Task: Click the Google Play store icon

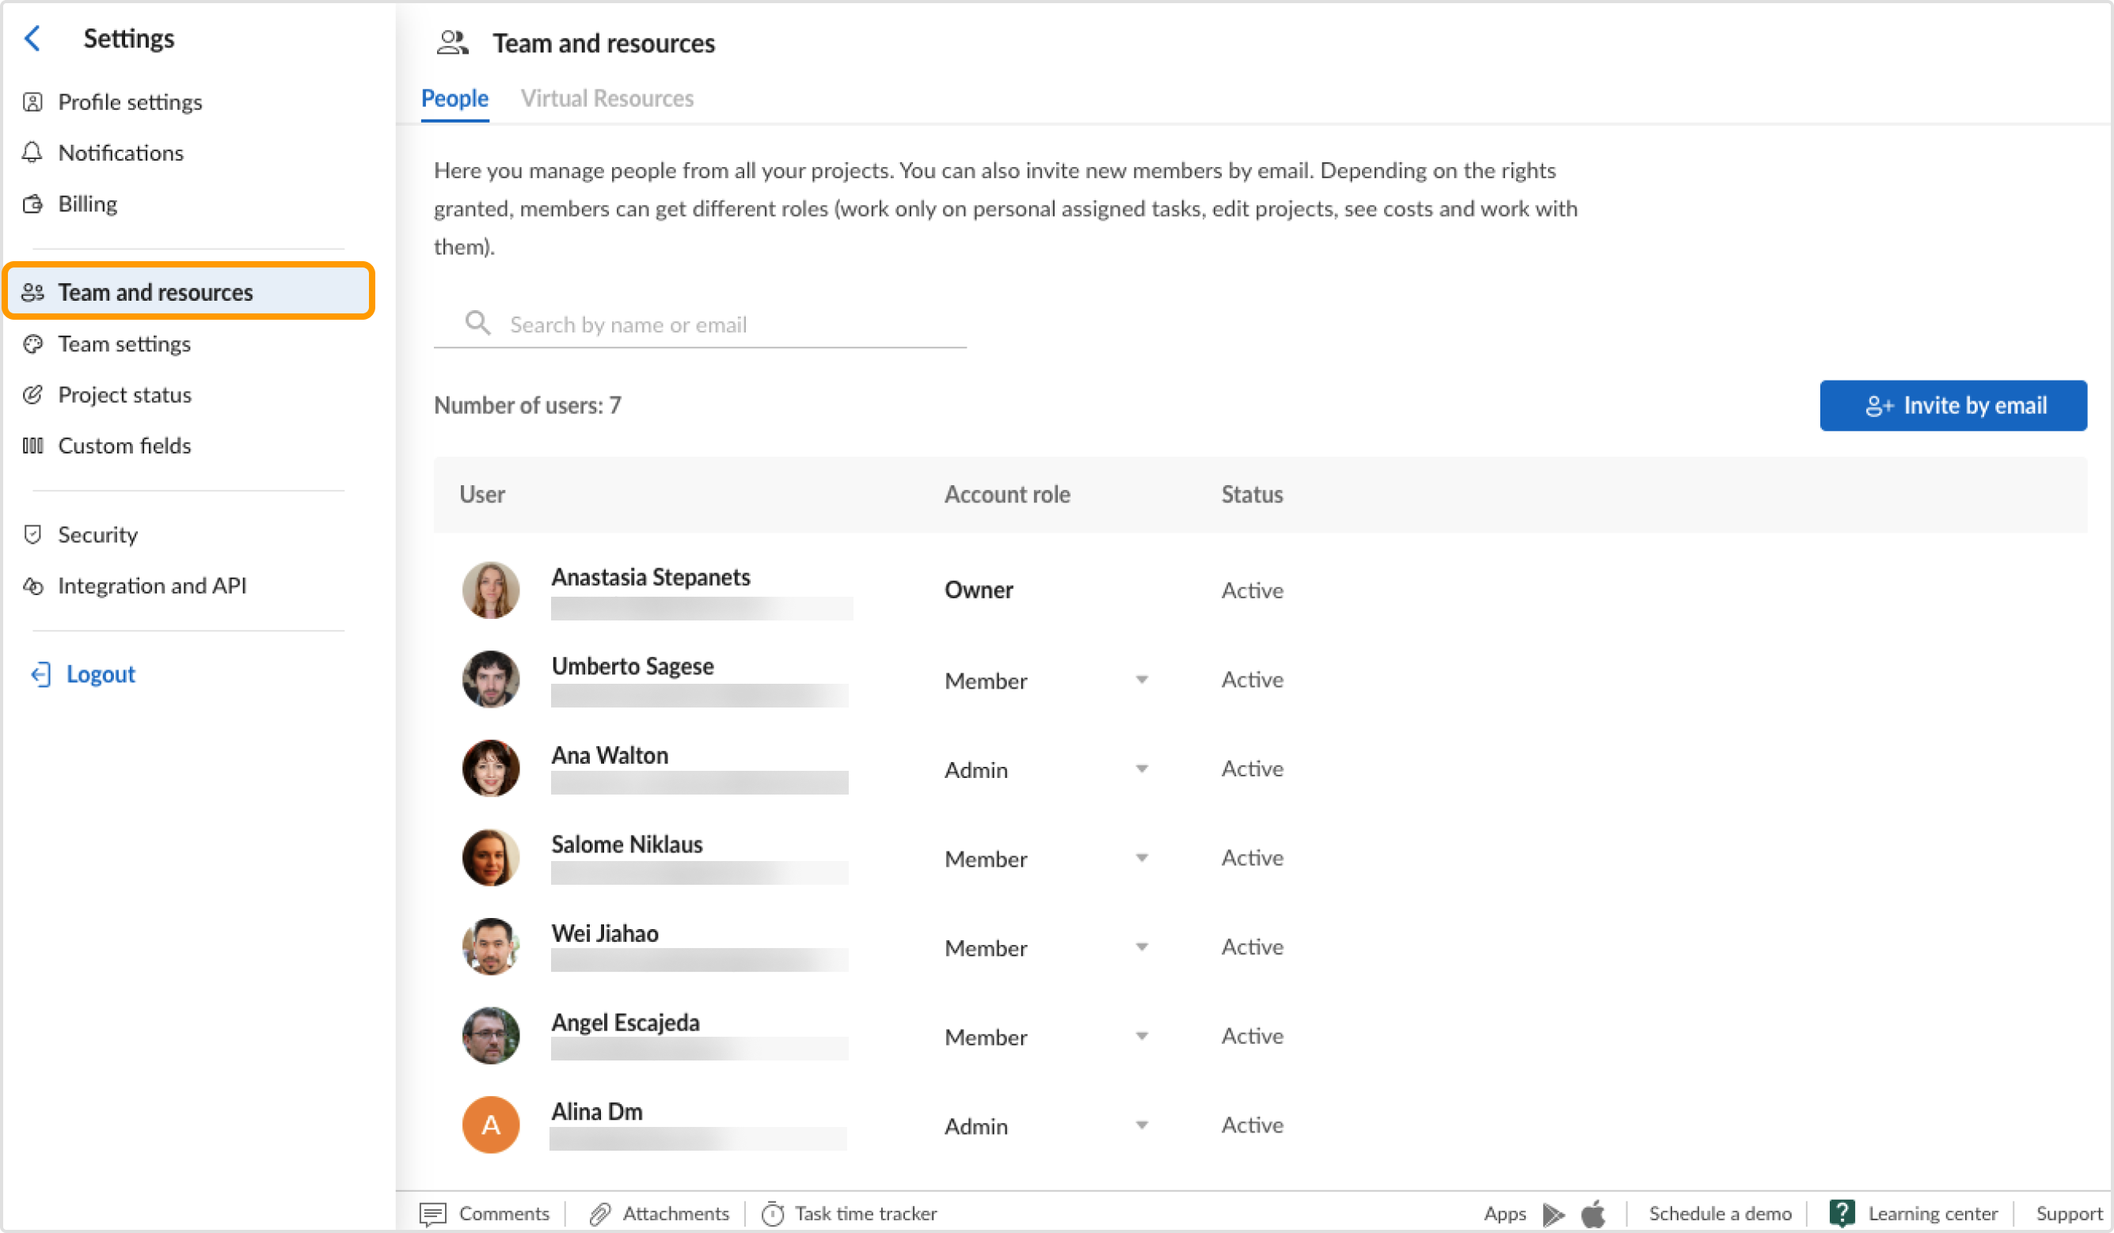Action: pos(1552,1213)
